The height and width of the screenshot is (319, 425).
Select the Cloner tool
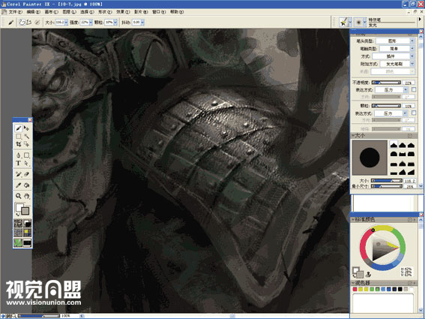(19, 174)
